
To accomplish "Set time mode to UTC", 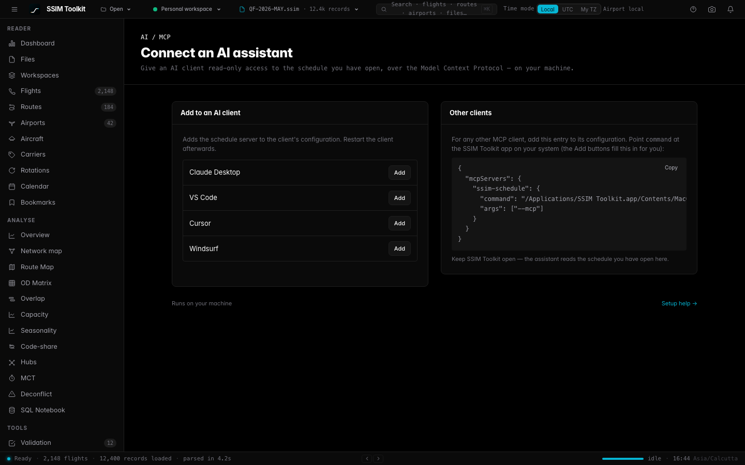I will point(568,9).
